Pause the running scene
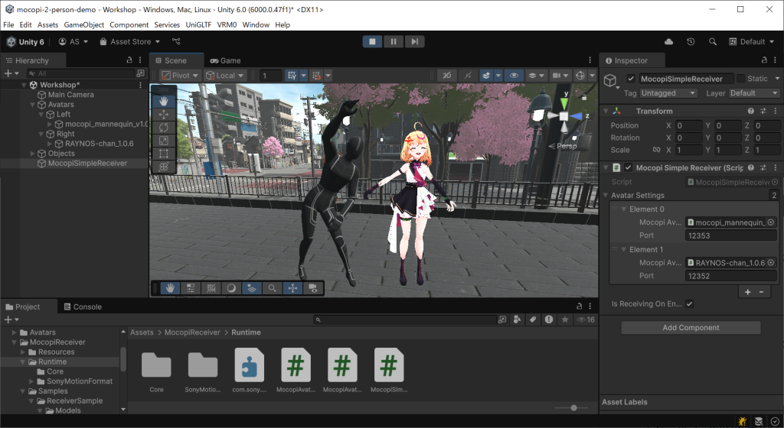 click(x=394, y=41)
